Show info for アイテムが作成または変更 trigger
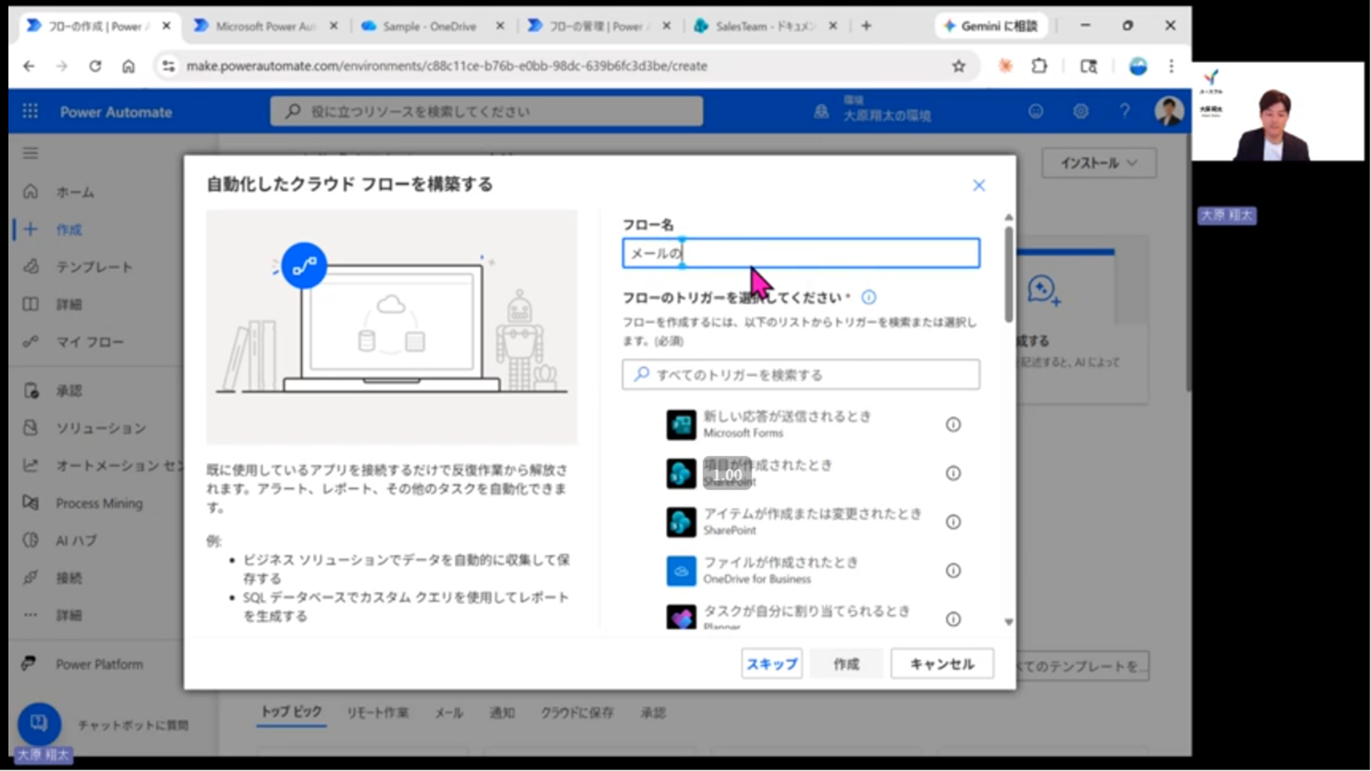1371x771 pixels. pyautogui.click(x=953, y=522)
